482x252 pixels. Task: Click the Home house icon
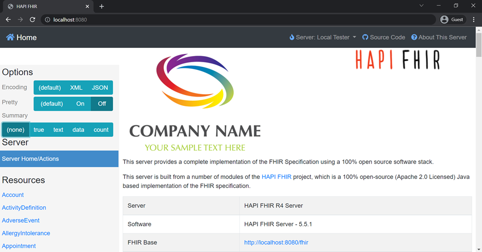tap(10, 38)
